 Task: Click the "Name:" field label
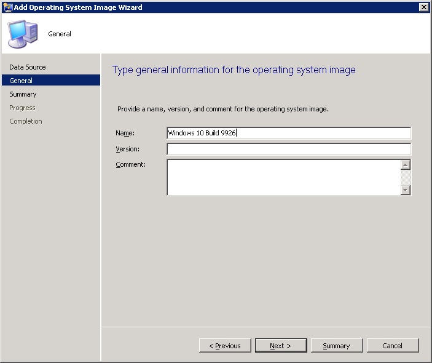tap(125, 134)
